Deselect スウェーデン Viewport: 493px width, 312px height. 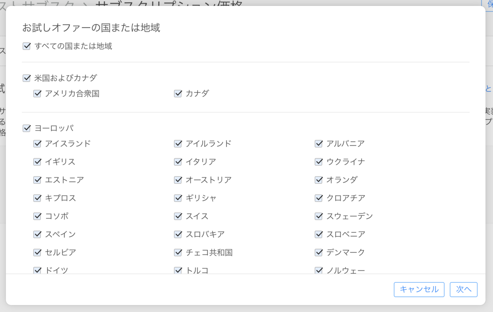pyautogui.click(x=318, y=216)
